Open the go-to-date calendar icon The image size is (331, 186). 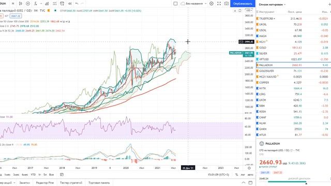tap(62, 175)
